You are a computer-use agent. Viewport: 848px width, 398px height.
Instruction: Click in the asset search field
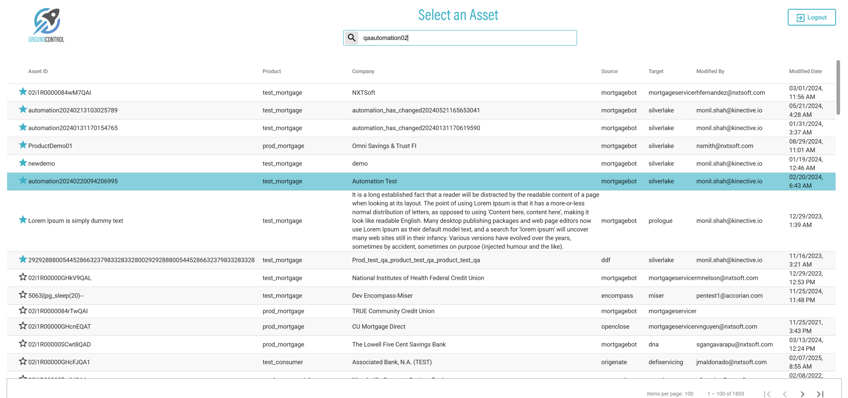(x=468, y=38)
